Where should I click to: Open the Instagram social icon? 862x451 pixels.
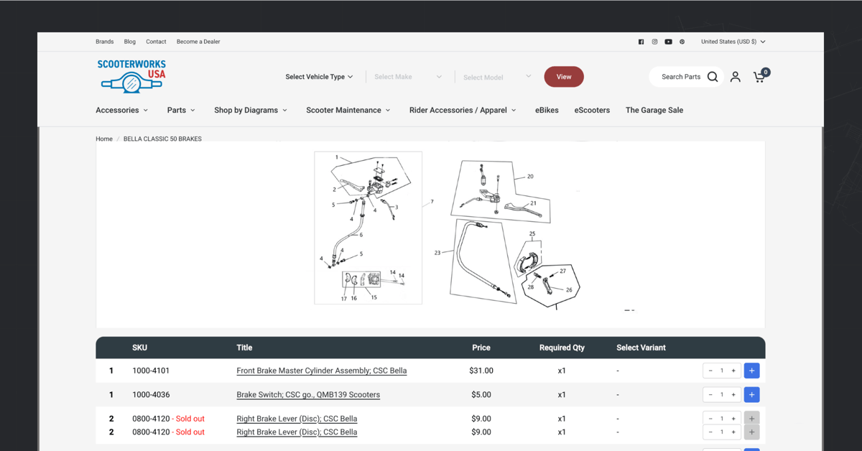[654, 42]
